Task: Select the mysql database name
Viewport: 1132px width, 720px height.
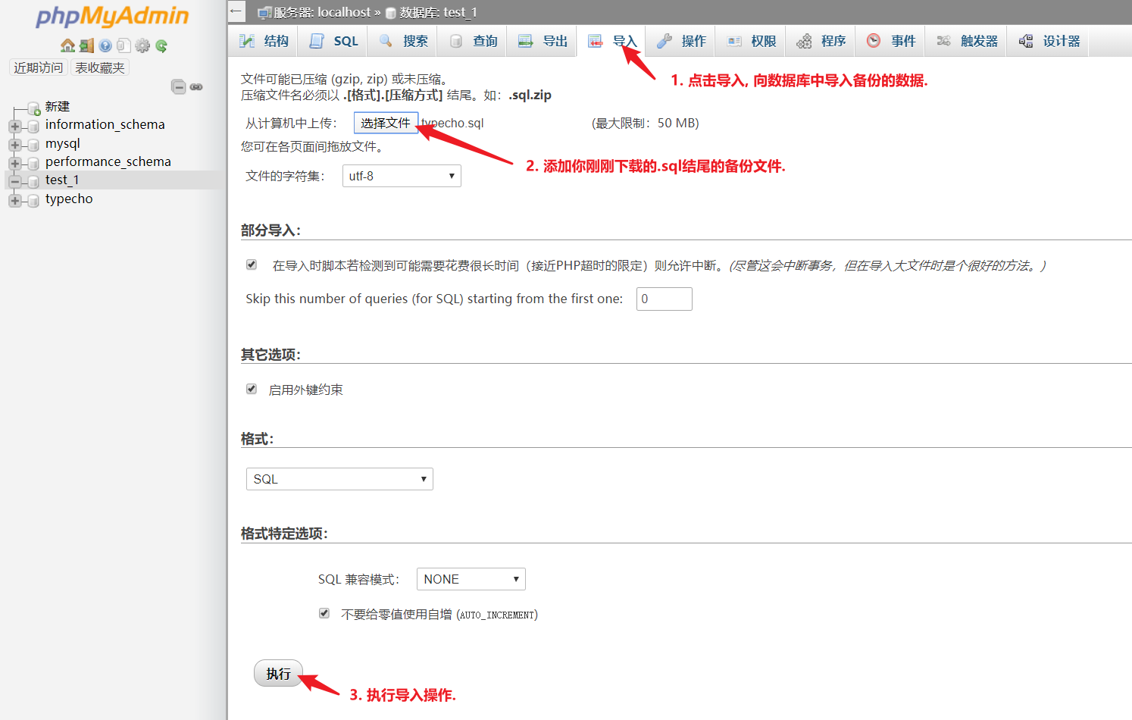Action: 62,143
